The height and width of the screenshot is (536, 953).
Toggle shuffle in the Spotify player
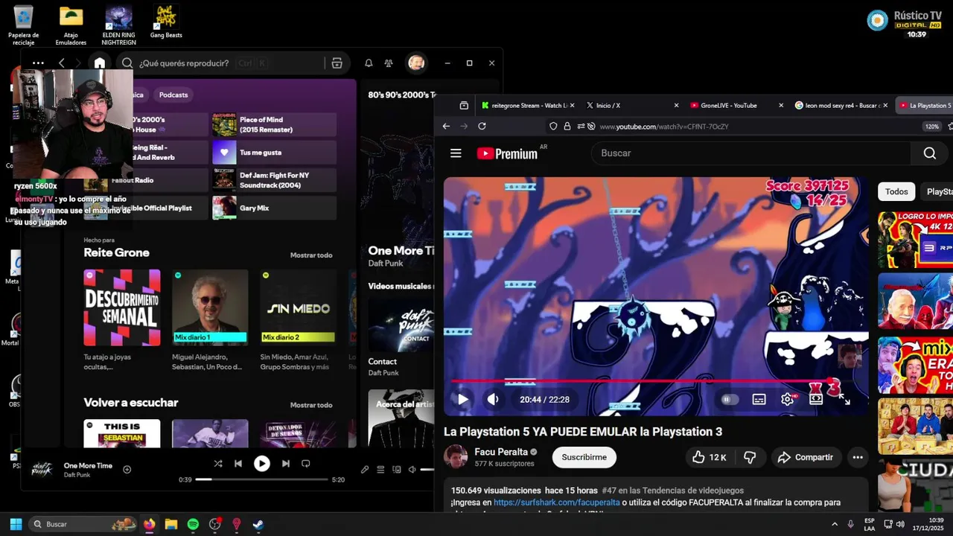coord(218,464)
